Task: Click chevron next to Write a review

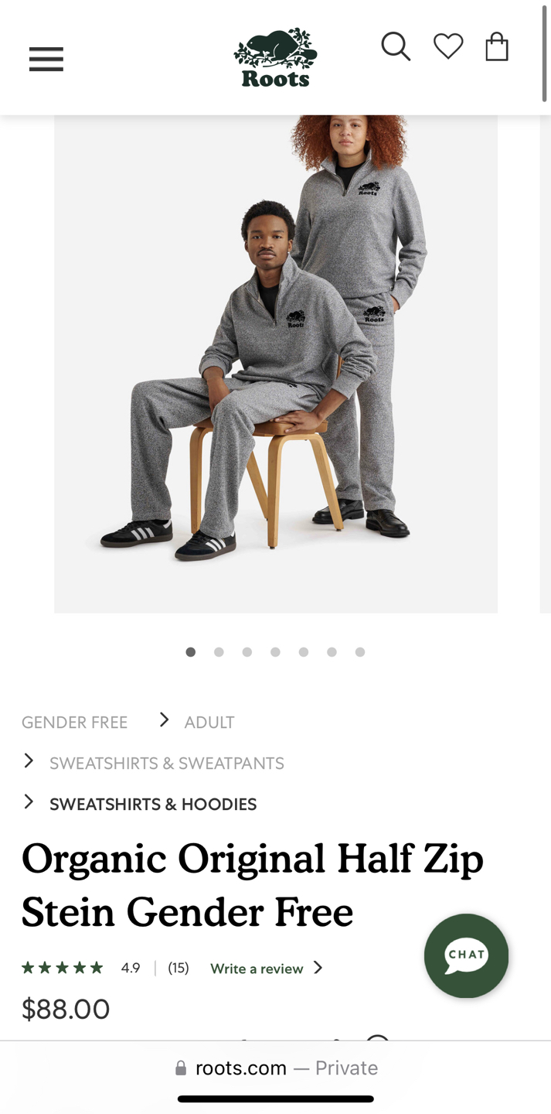Action: point(318,968)
